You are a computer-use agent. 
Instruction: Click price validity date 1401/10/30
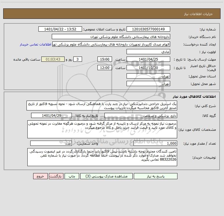tap(148, 68)
